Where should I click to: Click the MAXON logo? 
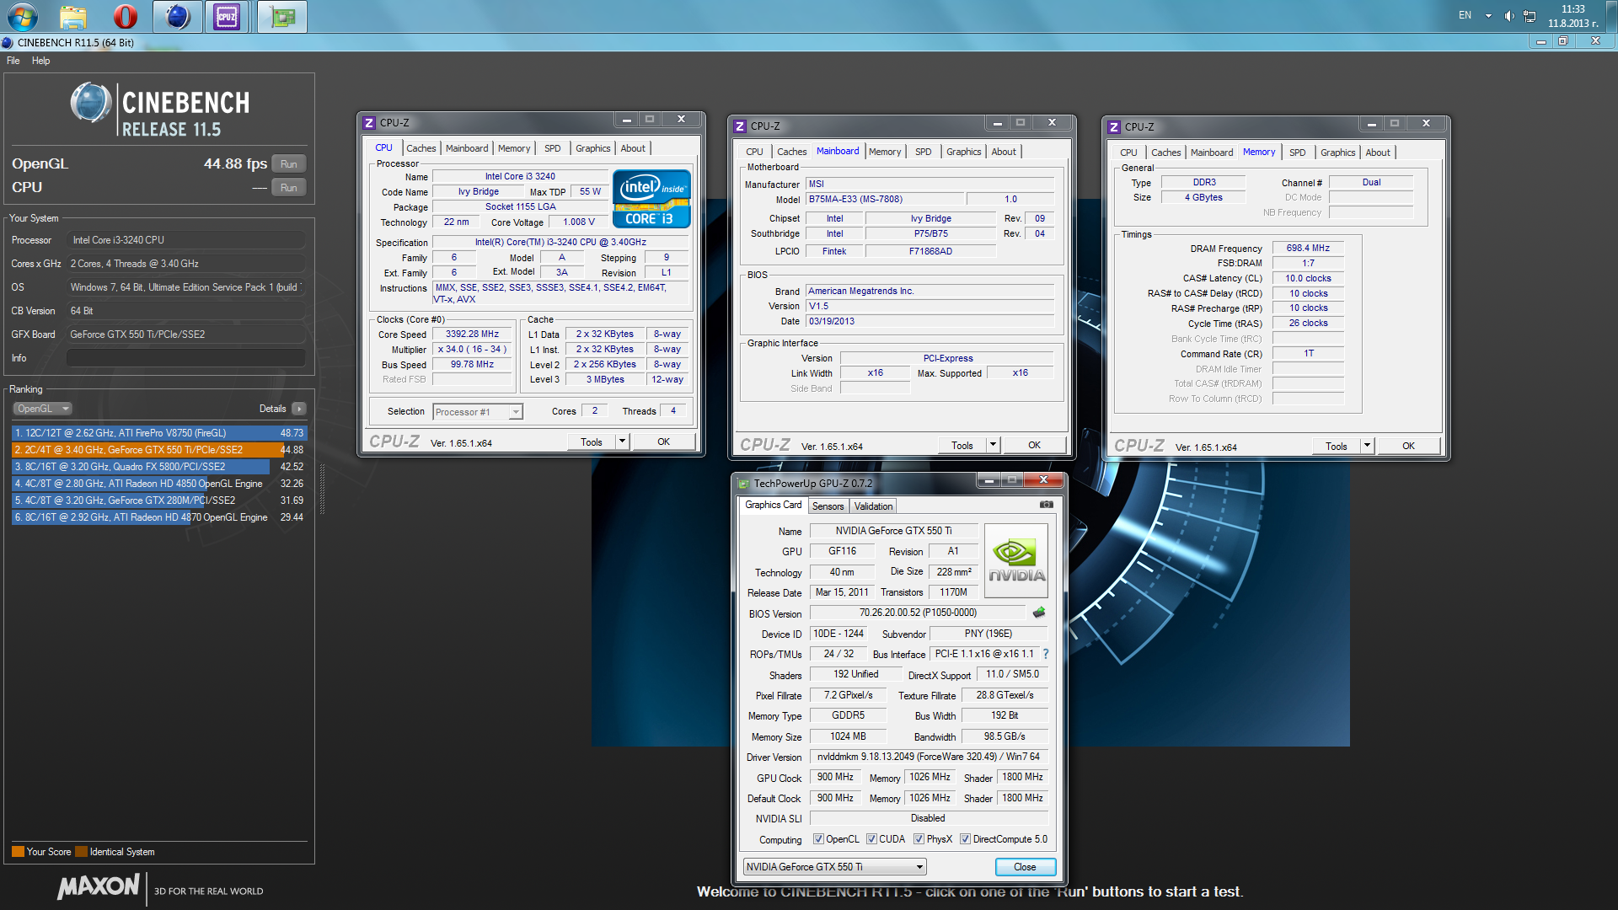(x=98, y=886)
